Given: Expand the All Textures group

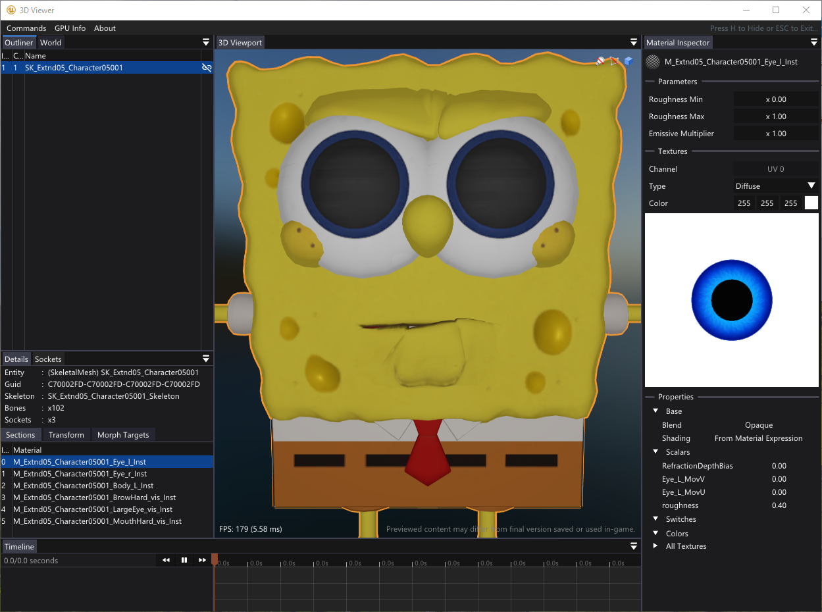Looking at the screenshot, I should 655,546.
